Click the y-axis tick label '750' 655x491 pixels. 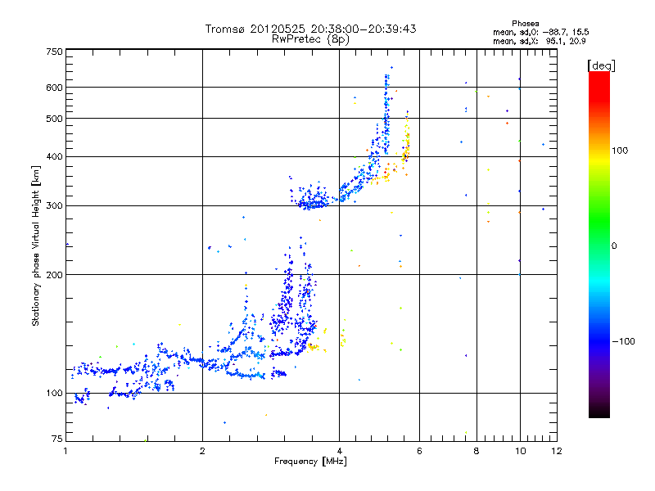[x=54, y=52]
